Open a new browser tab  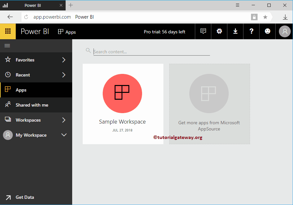pyautogui.click(x=71, y=5)
